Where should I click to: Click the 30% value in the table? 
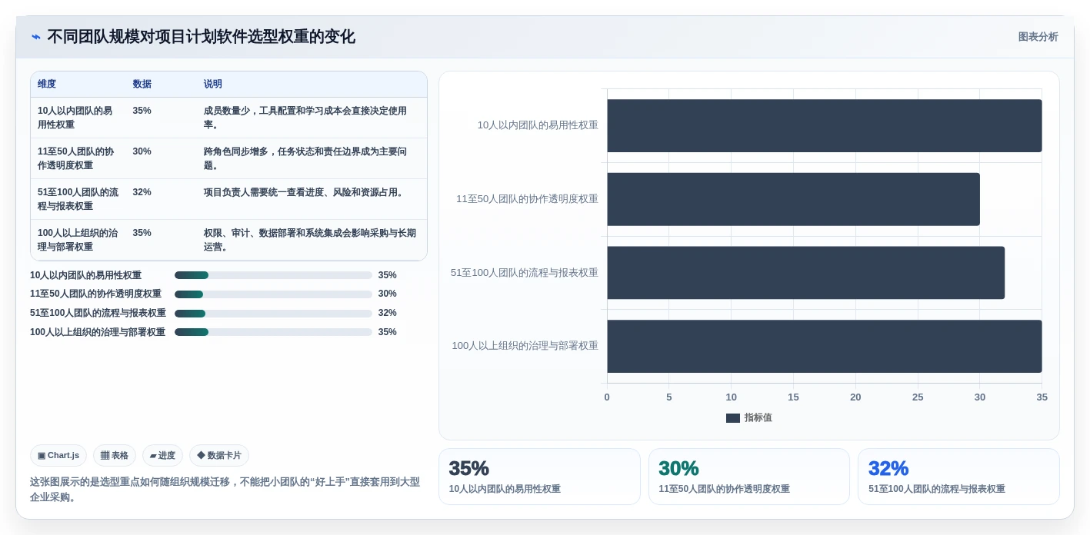[x=142, y=151]
